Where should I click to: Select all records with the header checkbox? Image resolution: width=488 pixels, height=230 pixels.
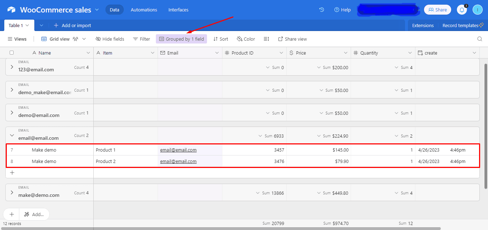(x=11, y=52)
